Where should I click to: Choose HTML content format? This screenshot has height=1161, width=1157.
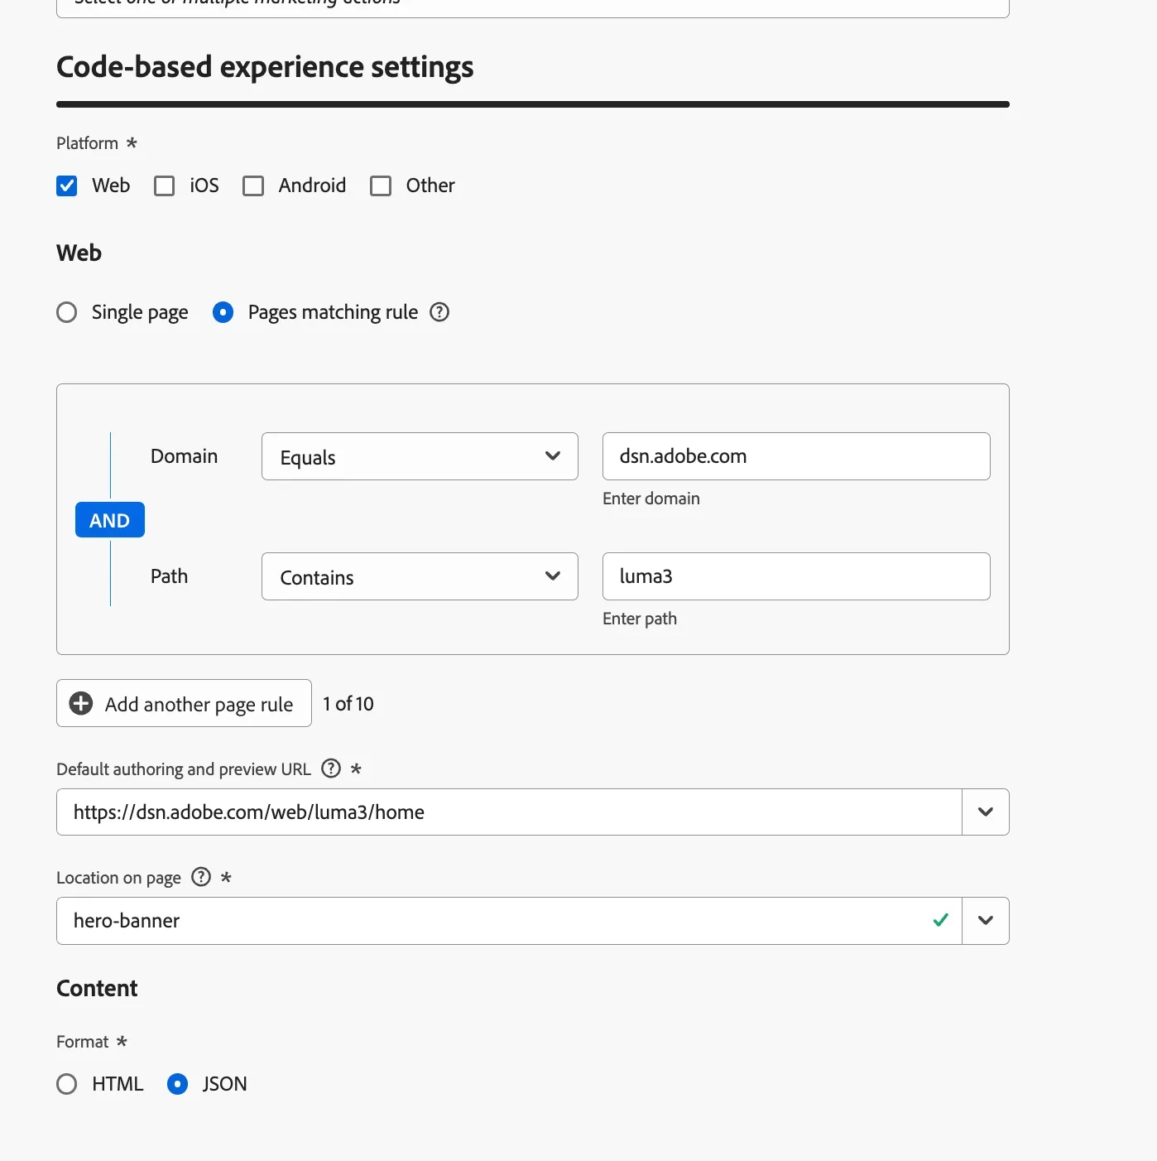coord(67,1084)
